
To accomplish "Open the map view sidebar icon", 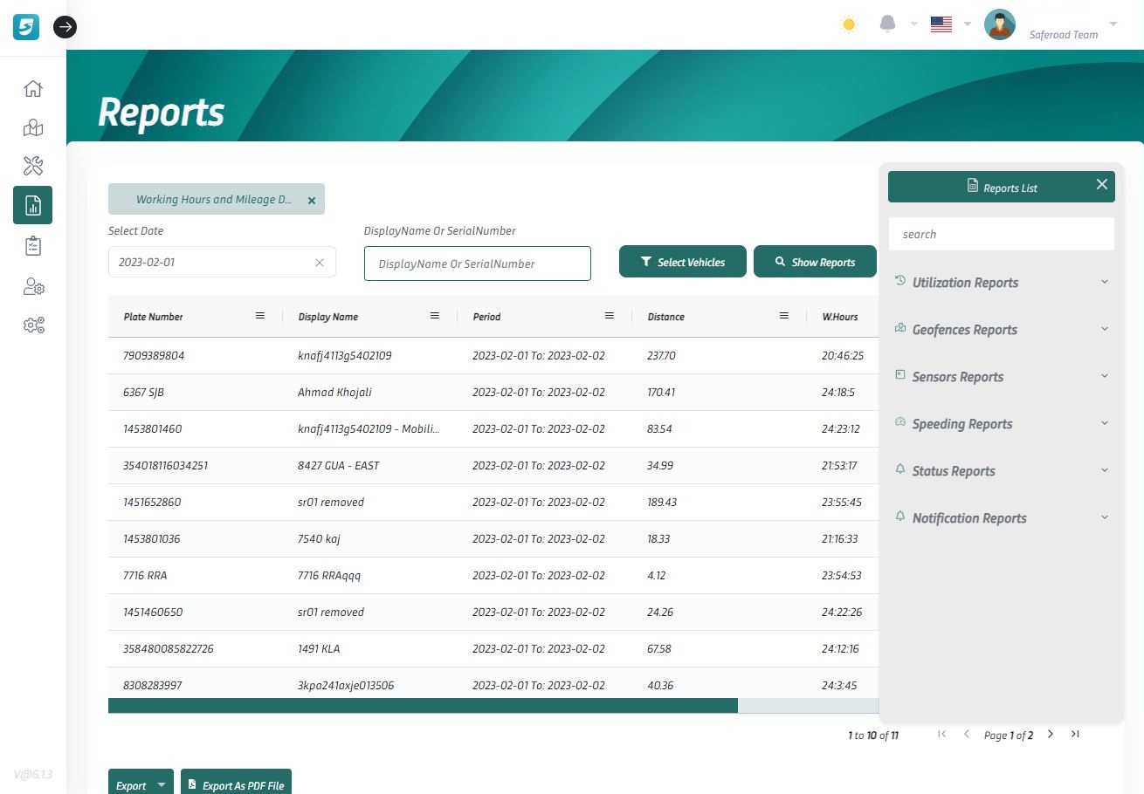I will [33, 128].
